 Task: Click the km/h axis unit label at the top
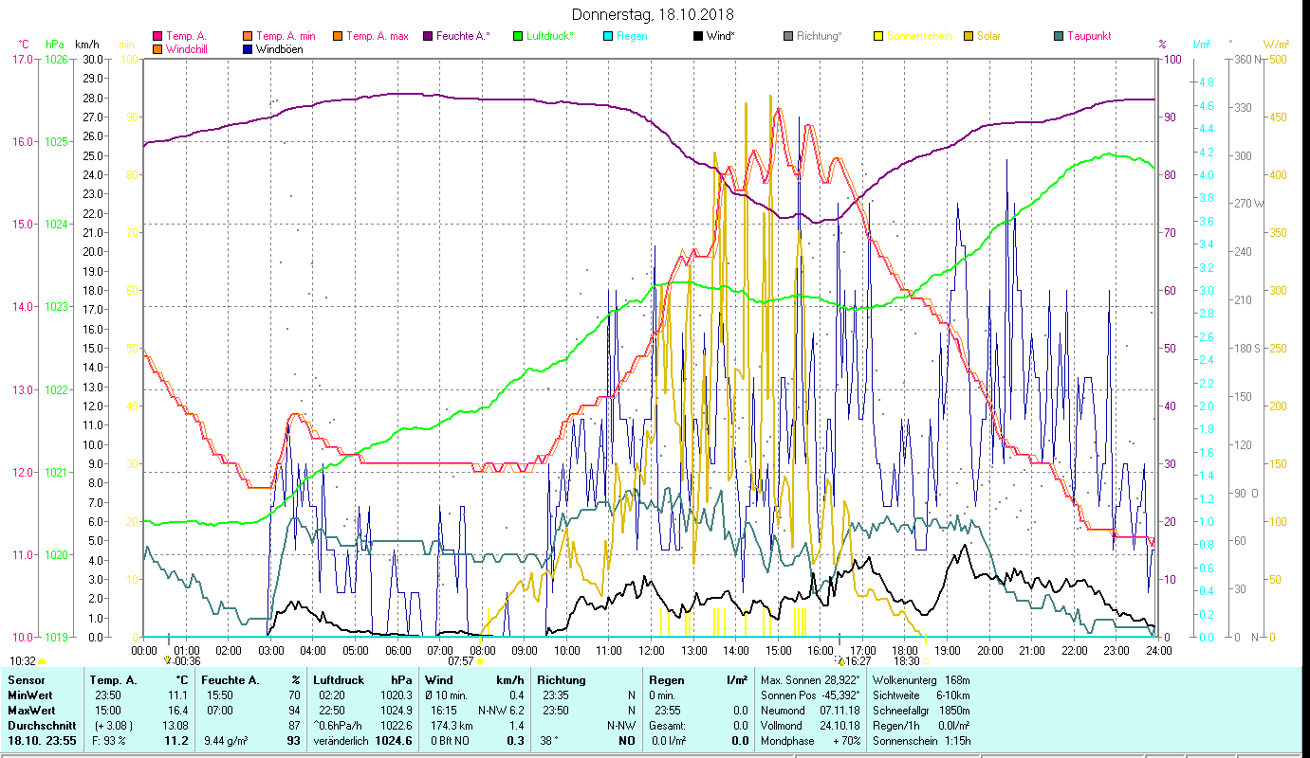point(86,45)
